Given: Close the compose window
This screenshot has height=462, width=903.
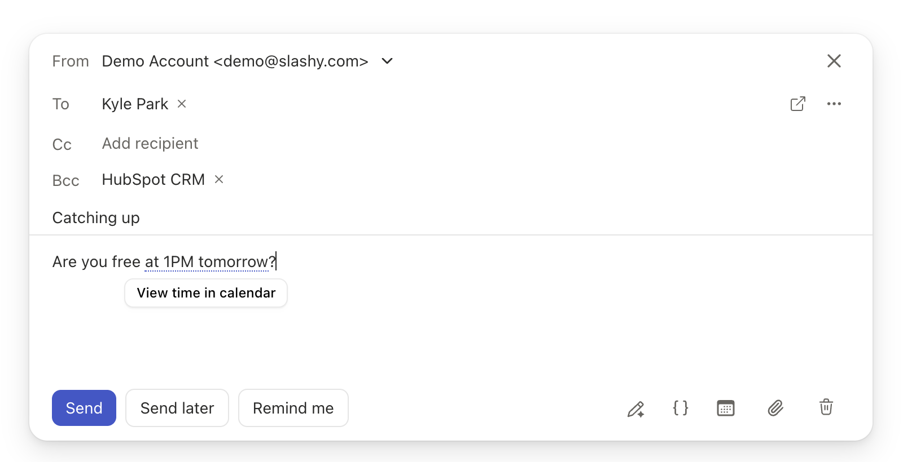Looking at the screenshot, I should coord(834,61).
